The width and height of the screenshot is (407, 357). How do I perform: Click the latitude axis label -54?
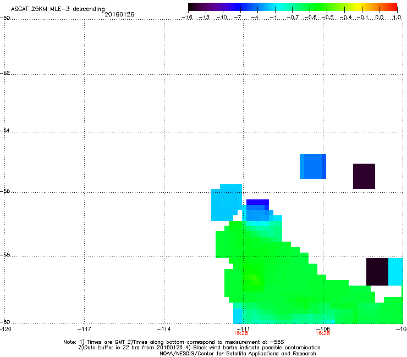(5, 130)
